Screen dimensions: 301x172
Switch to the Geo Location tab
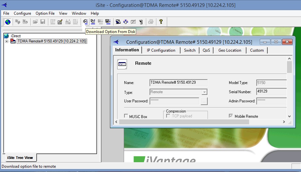click(x=230, y=50)
